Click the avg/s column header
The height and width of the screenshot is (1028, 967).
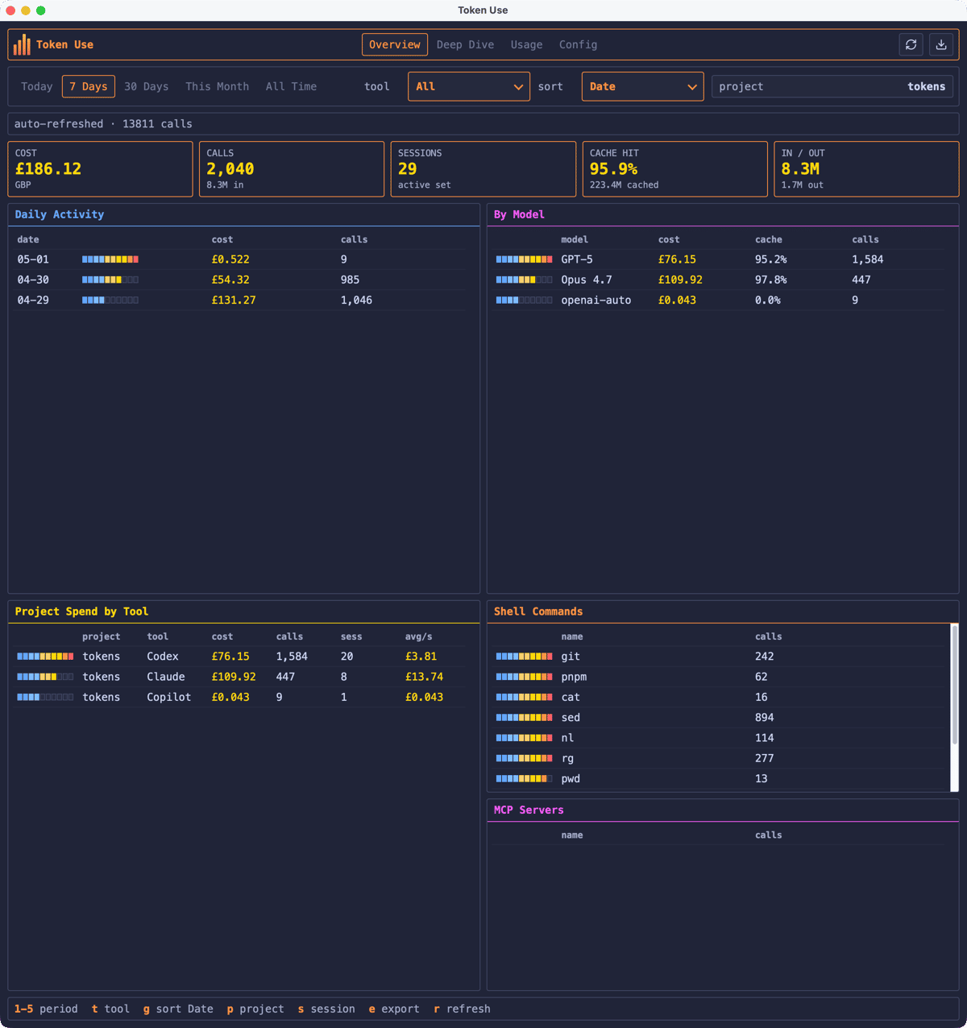click(418, 636)
